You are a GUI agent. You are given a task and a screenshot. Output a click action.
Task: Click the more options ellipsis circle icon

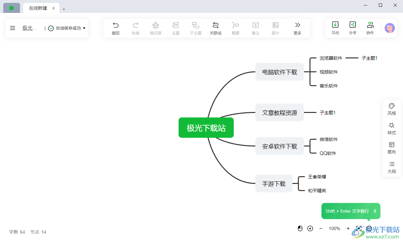pos(369,228)
